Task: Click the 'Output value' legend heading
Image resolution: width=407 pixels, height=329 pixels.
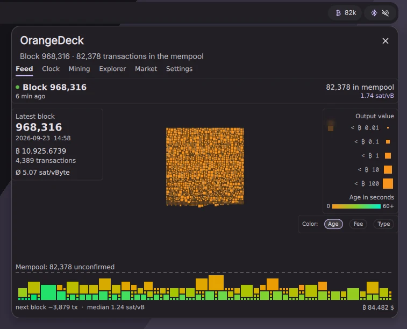Action: pyautogui.click(x=375, y=116)
